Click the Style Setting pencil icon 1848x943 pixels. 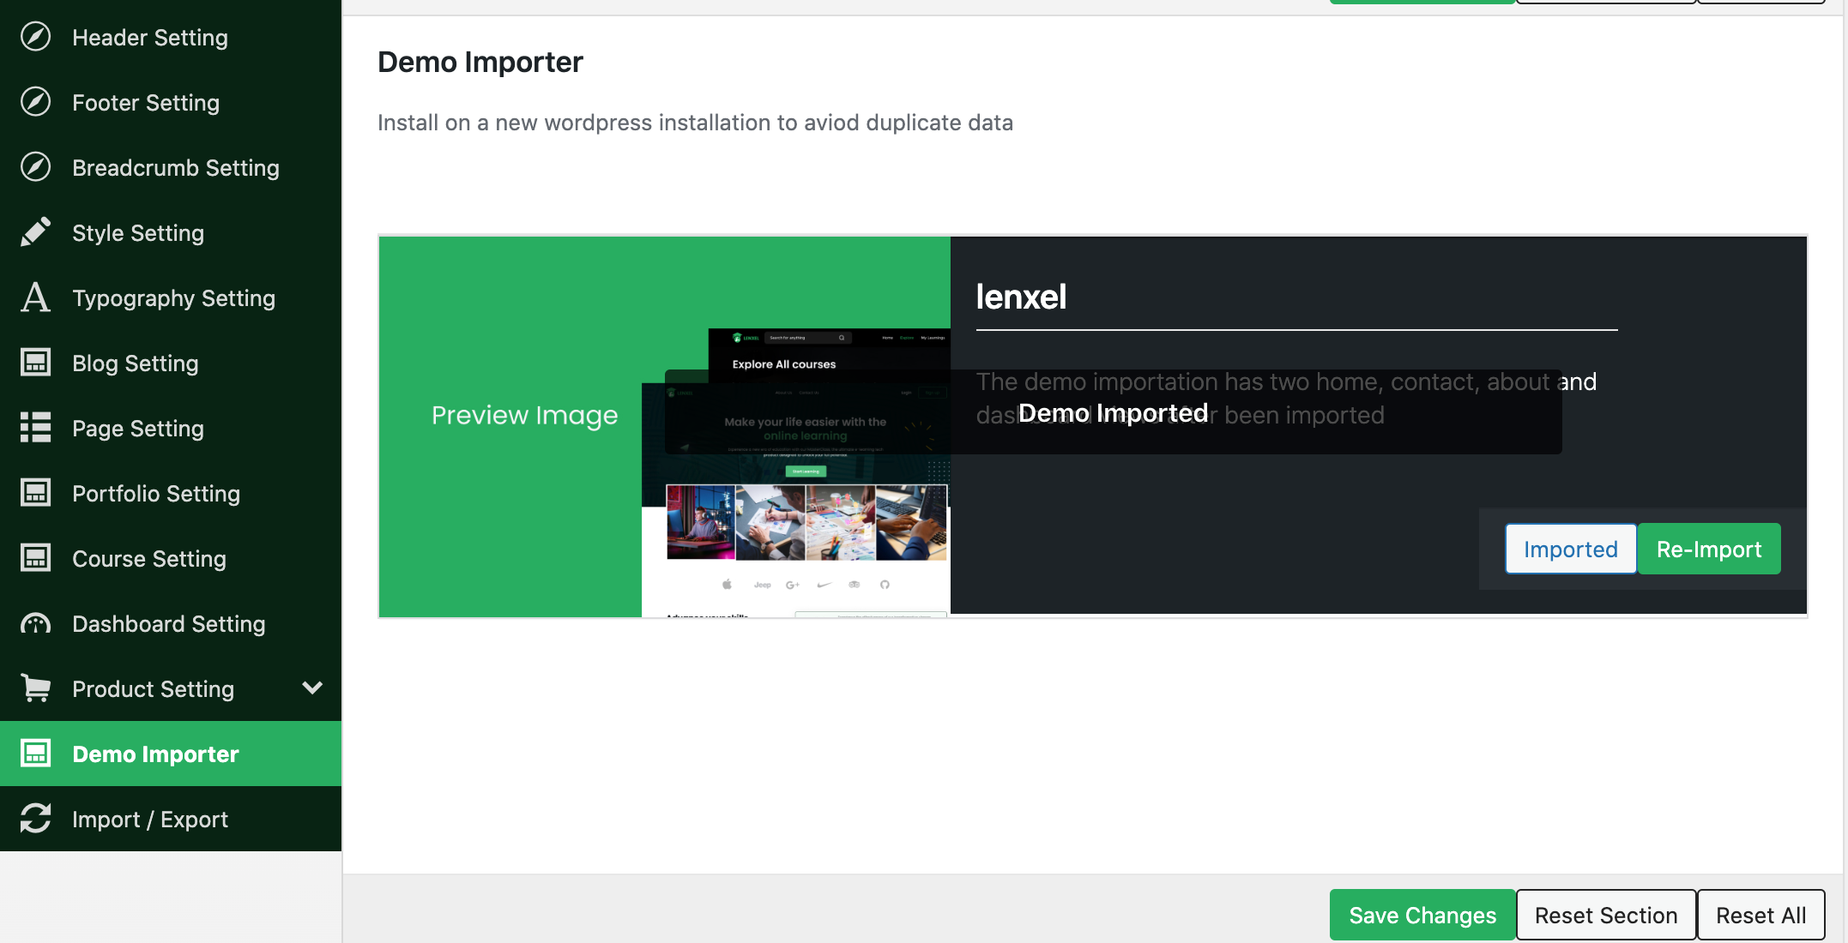[x=35, y=232]
